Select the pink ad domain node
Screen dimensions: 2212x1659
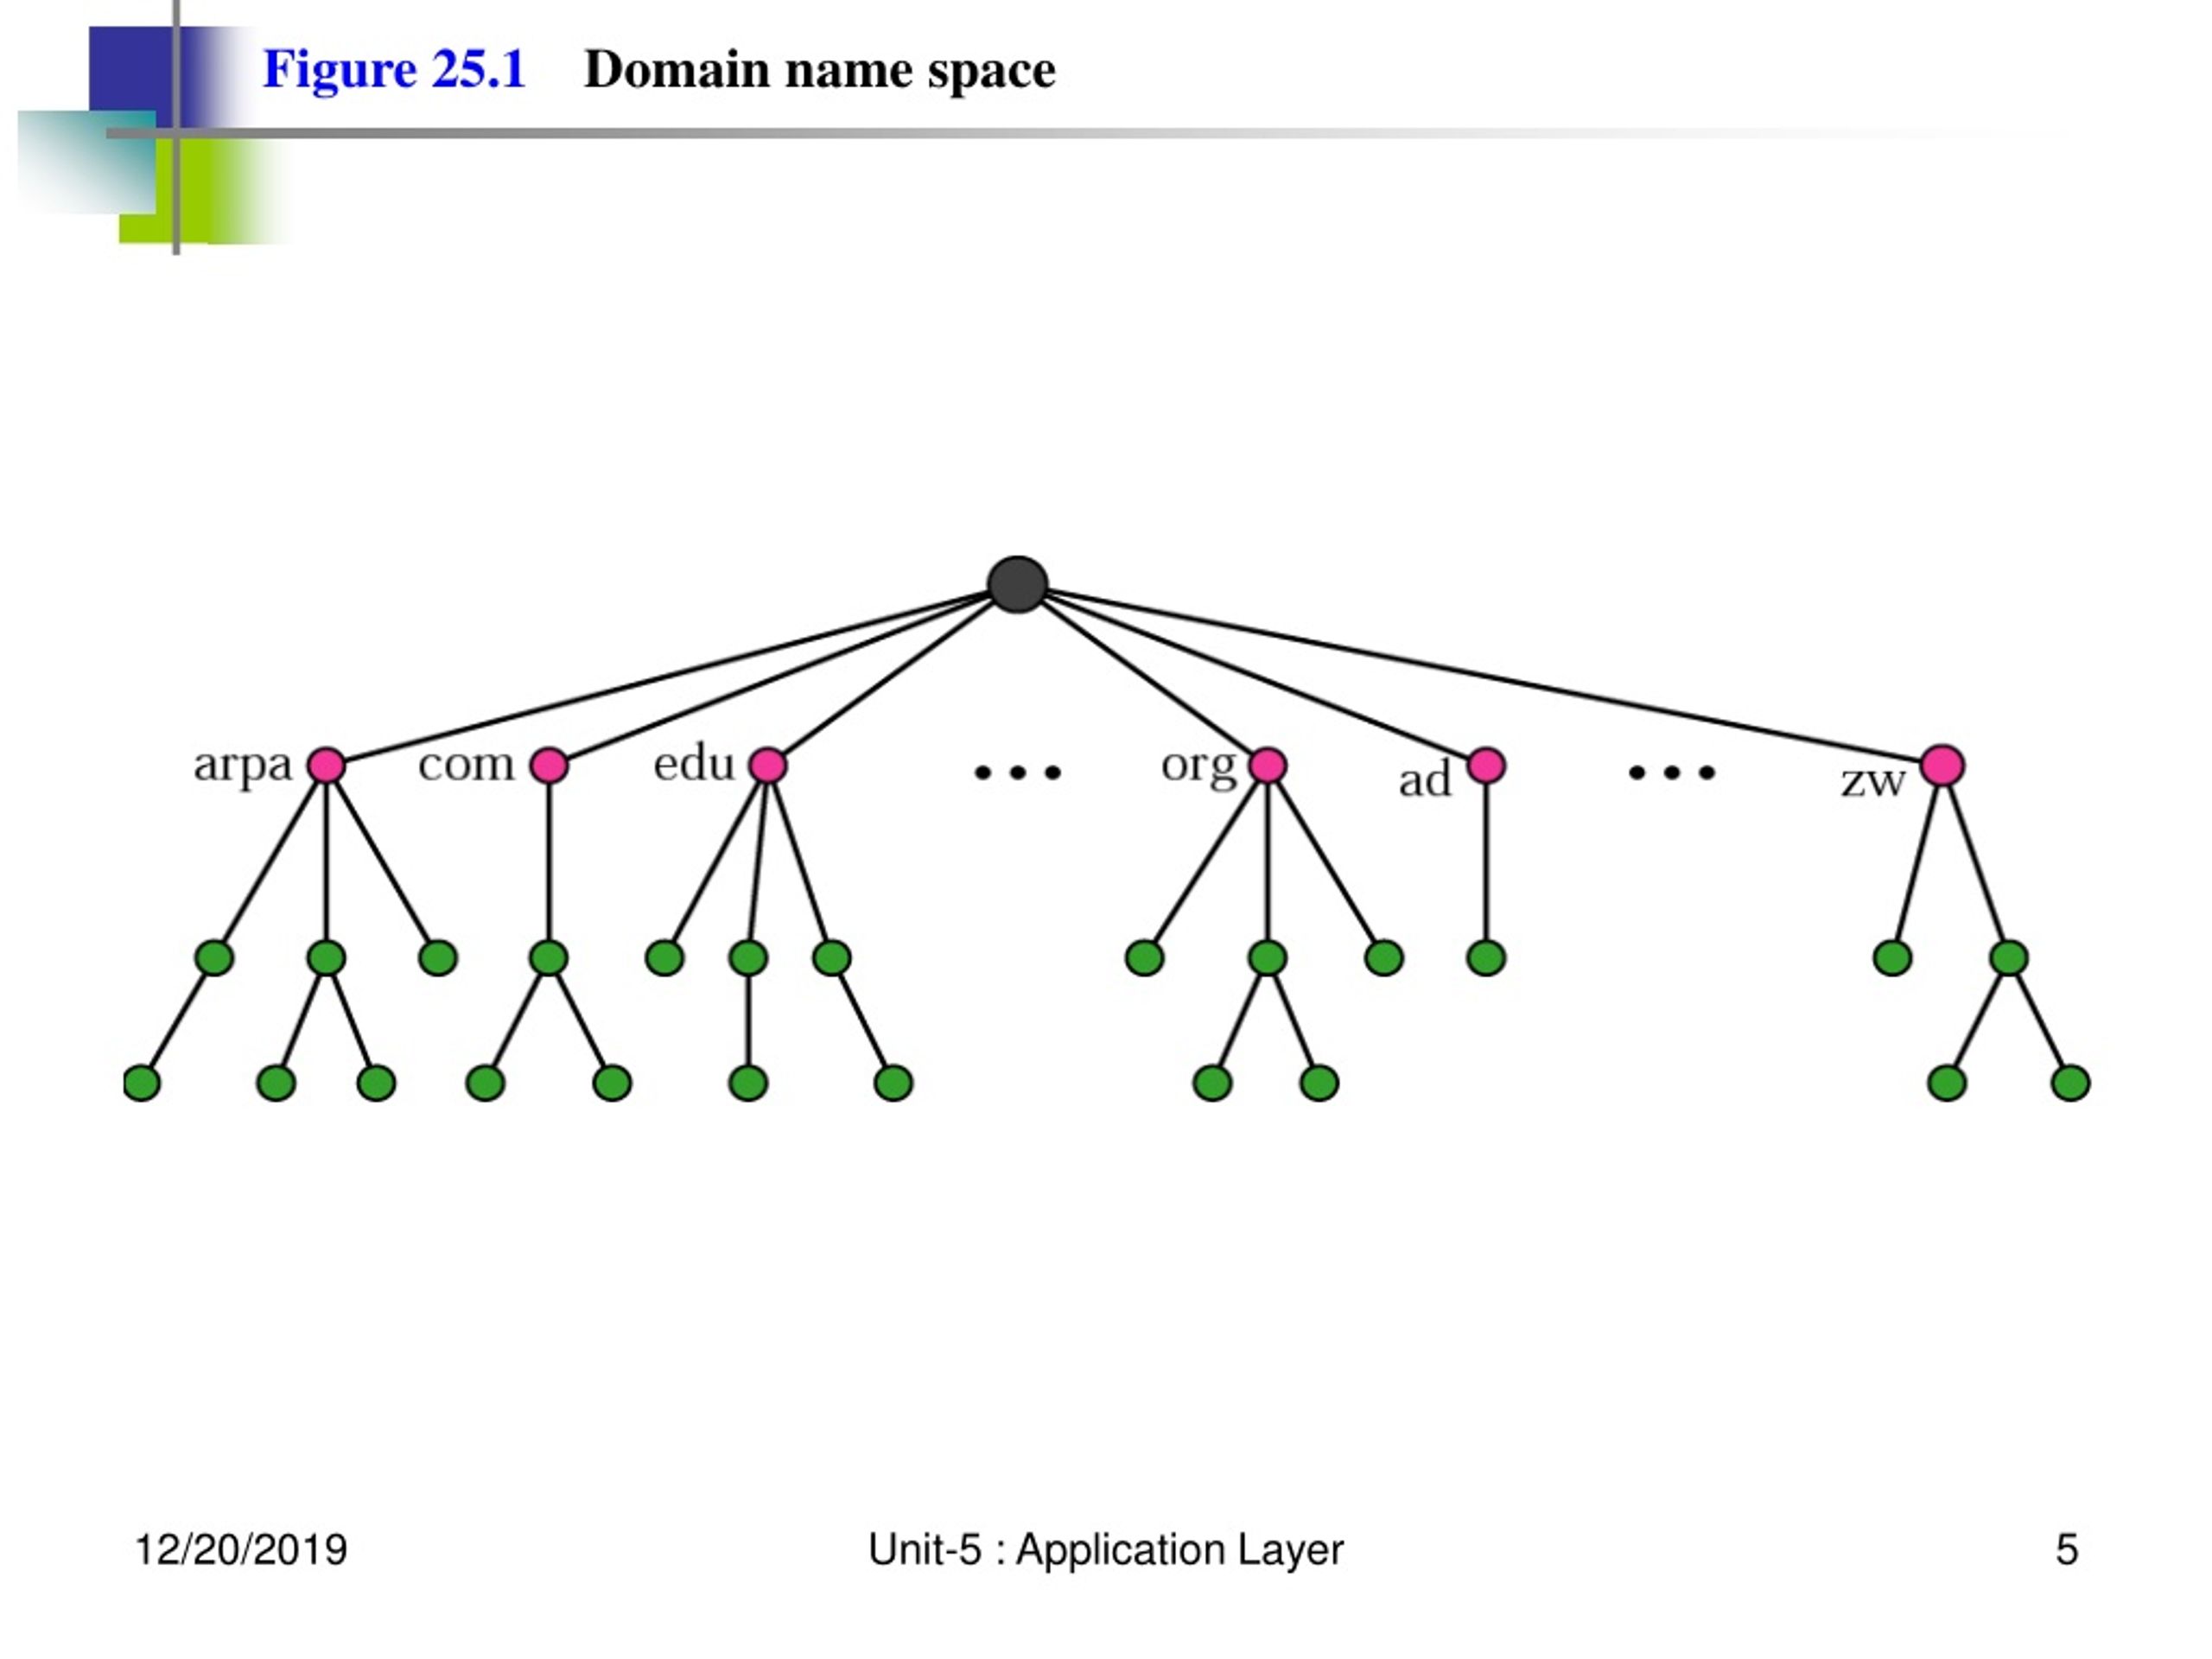click(1486, 766)
